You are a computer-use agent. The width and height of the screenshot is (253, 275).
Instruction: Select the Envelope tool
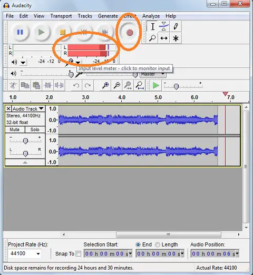tap(164, 26)
